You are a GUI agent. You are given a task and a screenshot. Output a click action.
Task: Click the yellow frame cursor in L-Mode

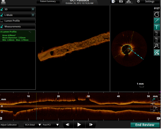[36, 106]
